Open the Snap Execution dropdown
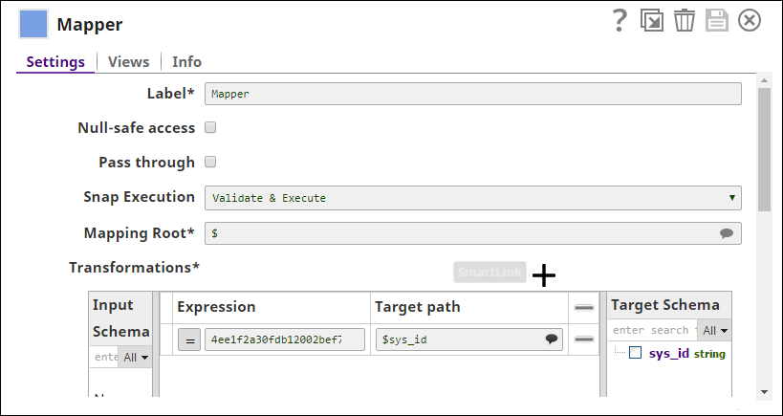Image resolution: width=783 pixels, height=416 pixels. (x=473, y=198)
